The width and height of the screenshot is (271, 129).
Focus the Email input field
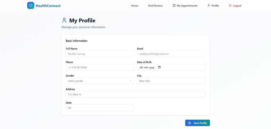171,54
